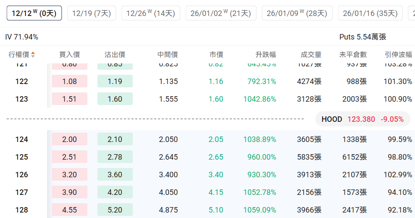Click the 未平倉數 column header

coord(353,55)
